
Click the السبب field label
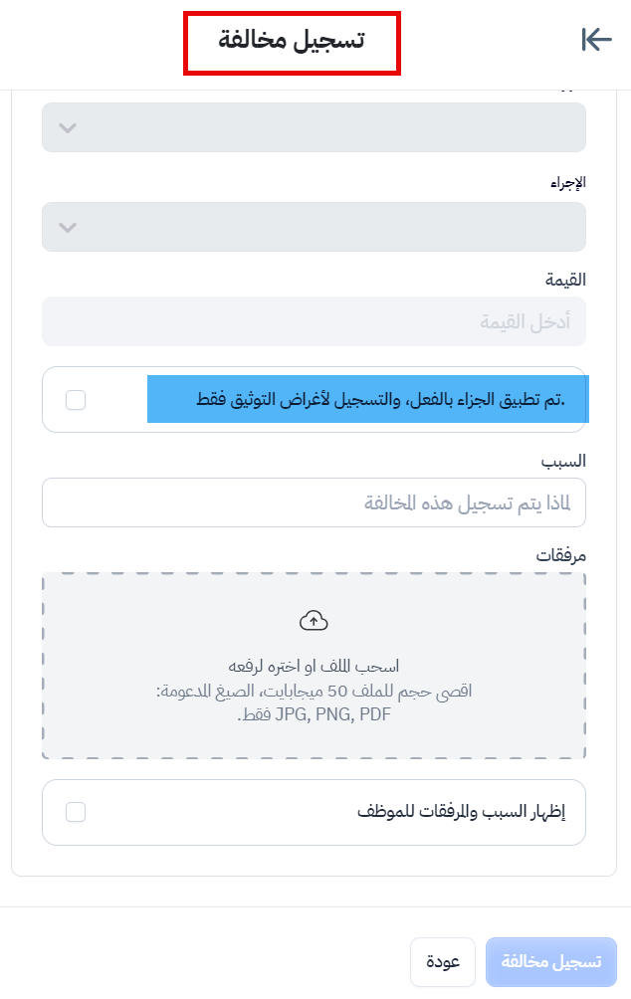click(x=563, y=461)
